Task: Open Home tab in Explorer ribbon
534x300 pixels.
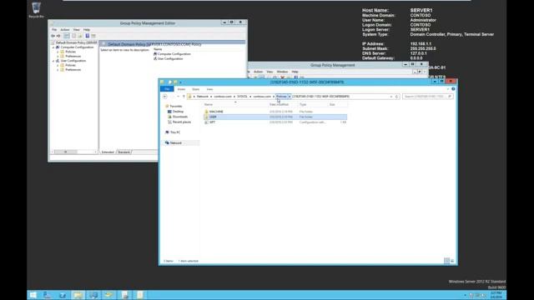Action: (181, 89)
